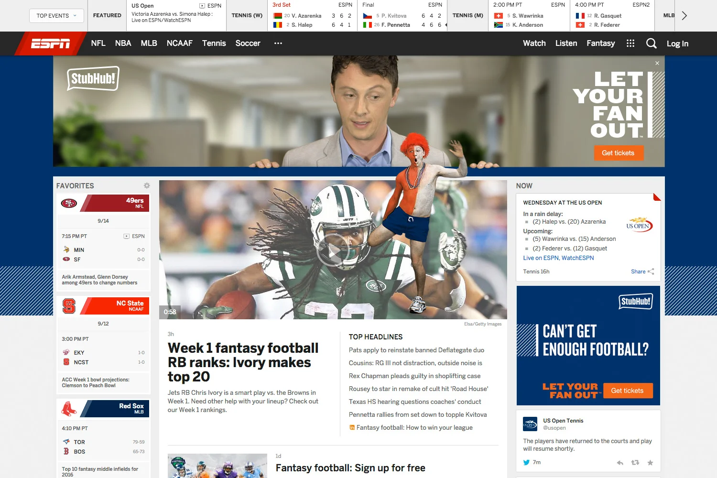Click the @usopen Twitter handle
The width and height of the screenshot is (717, 478).
[554, 428]
